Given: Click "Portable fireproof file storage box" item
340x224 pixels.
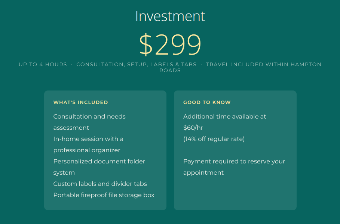Looking at the screenshot, I should (x=104, y=195).
